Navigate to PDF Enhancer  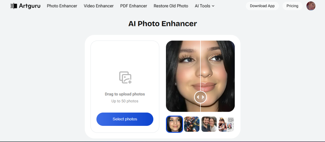point(134,6)
